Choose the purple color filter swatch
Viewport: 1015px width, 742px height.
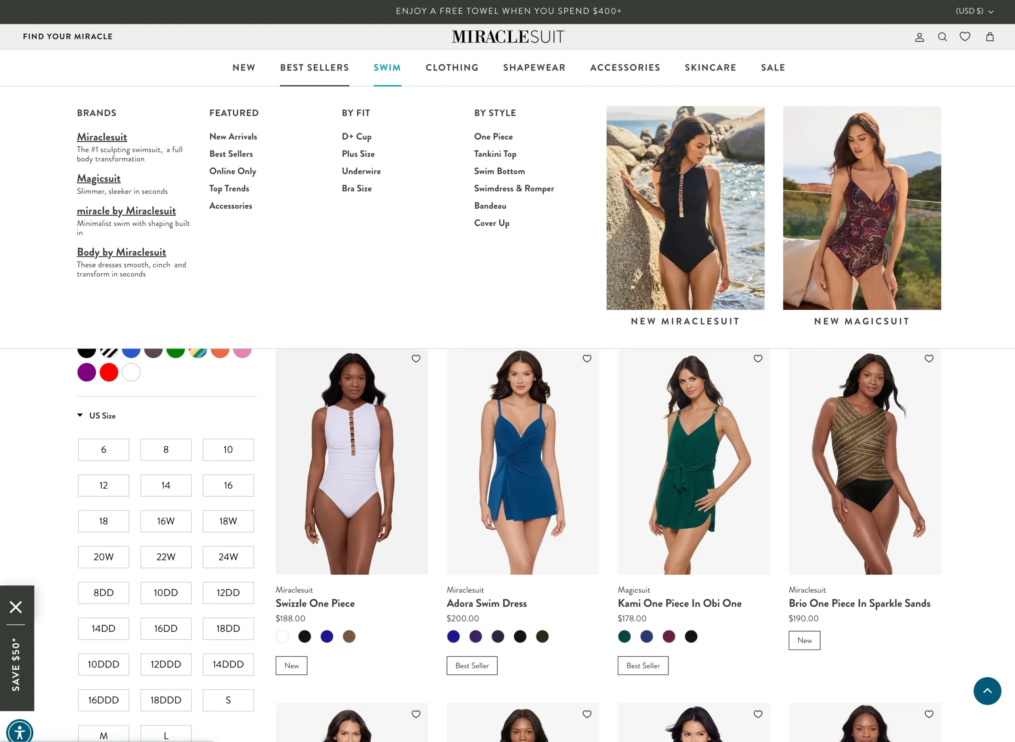(x=86, y=372)
